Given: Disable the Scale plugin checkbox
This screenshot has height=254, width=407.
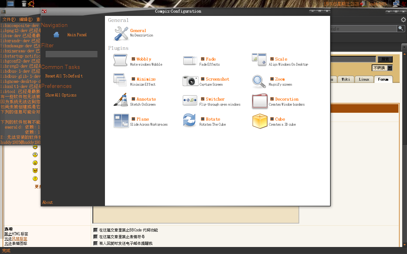Looking at the screenshot, I should (272, 59).
